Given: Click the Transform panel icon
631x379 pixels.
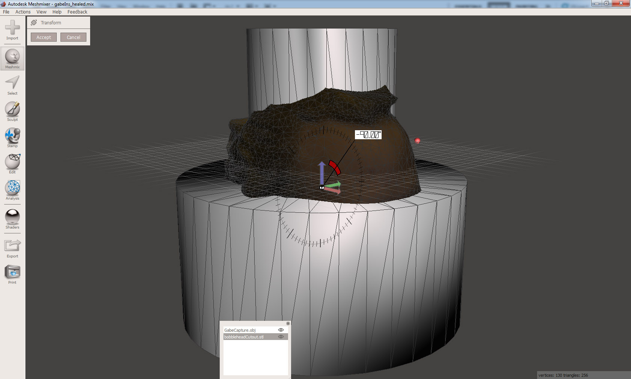Looking at the screenshot, I should [x=34, y=23].
